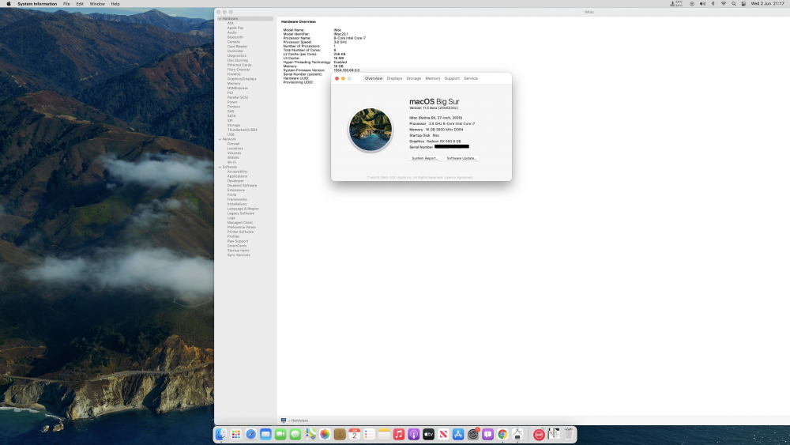Select Extensions in the sidebar
The image size is (790, 445).
click(235, 190)
